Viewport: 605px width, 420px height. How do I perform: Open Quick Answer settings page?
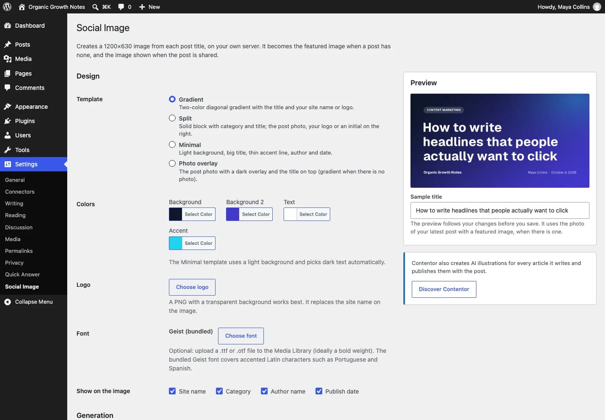click(x=22, y=274)
